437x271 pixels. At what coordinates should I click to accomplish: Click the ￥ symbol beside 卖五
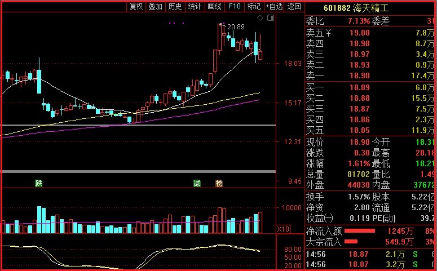[328, 33]
